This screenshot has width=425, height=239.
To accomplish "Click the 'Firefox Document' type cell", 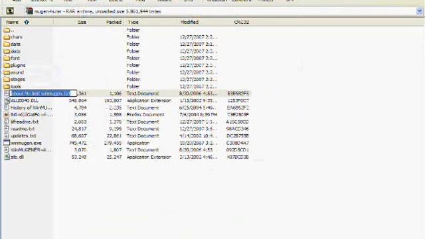I will click(x=145, y=115).
